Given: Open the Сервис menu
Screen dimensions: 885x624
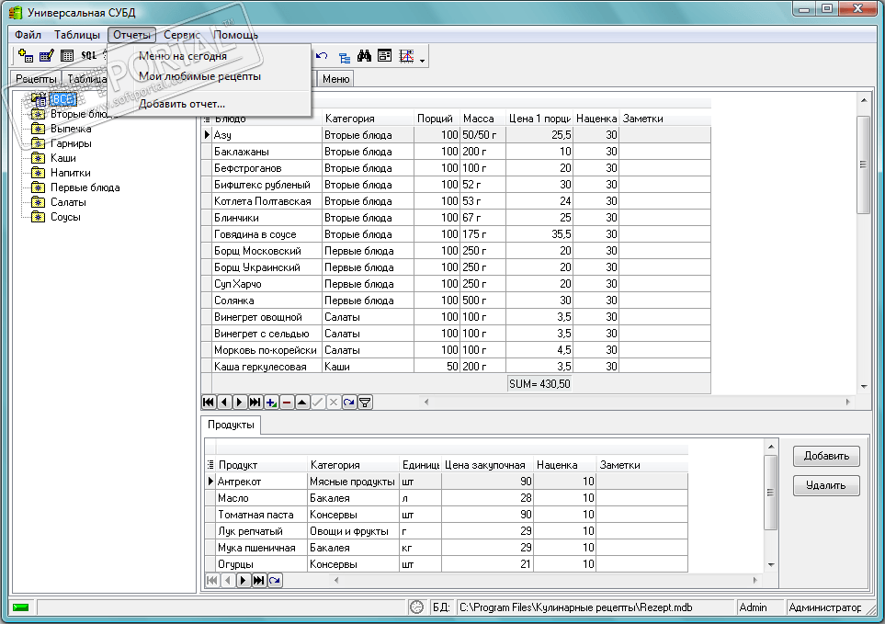Looking at the screenshot, I should point(182,35).
